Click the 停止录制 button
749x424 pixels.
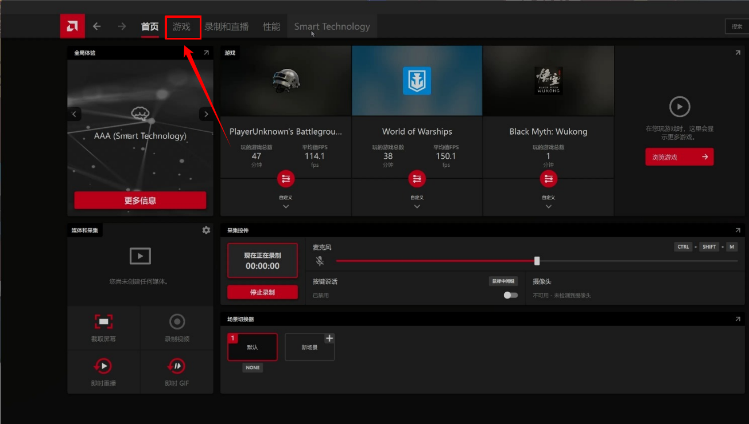(262, 292)
